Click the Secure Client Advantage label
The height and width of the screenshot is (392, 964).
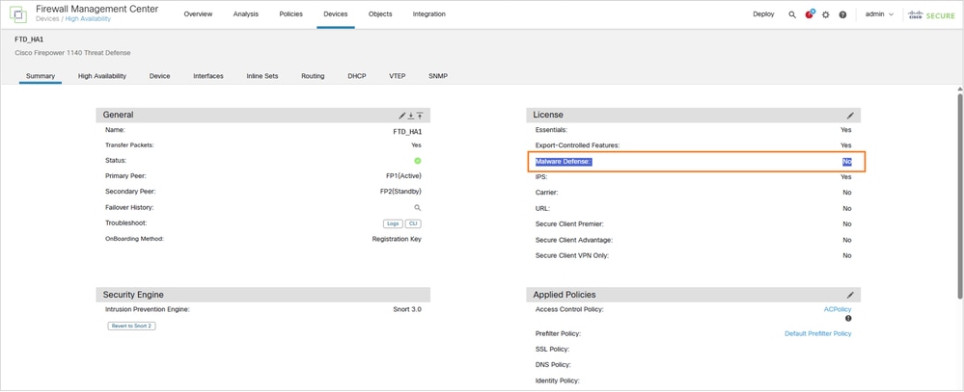tap(573, 240)
